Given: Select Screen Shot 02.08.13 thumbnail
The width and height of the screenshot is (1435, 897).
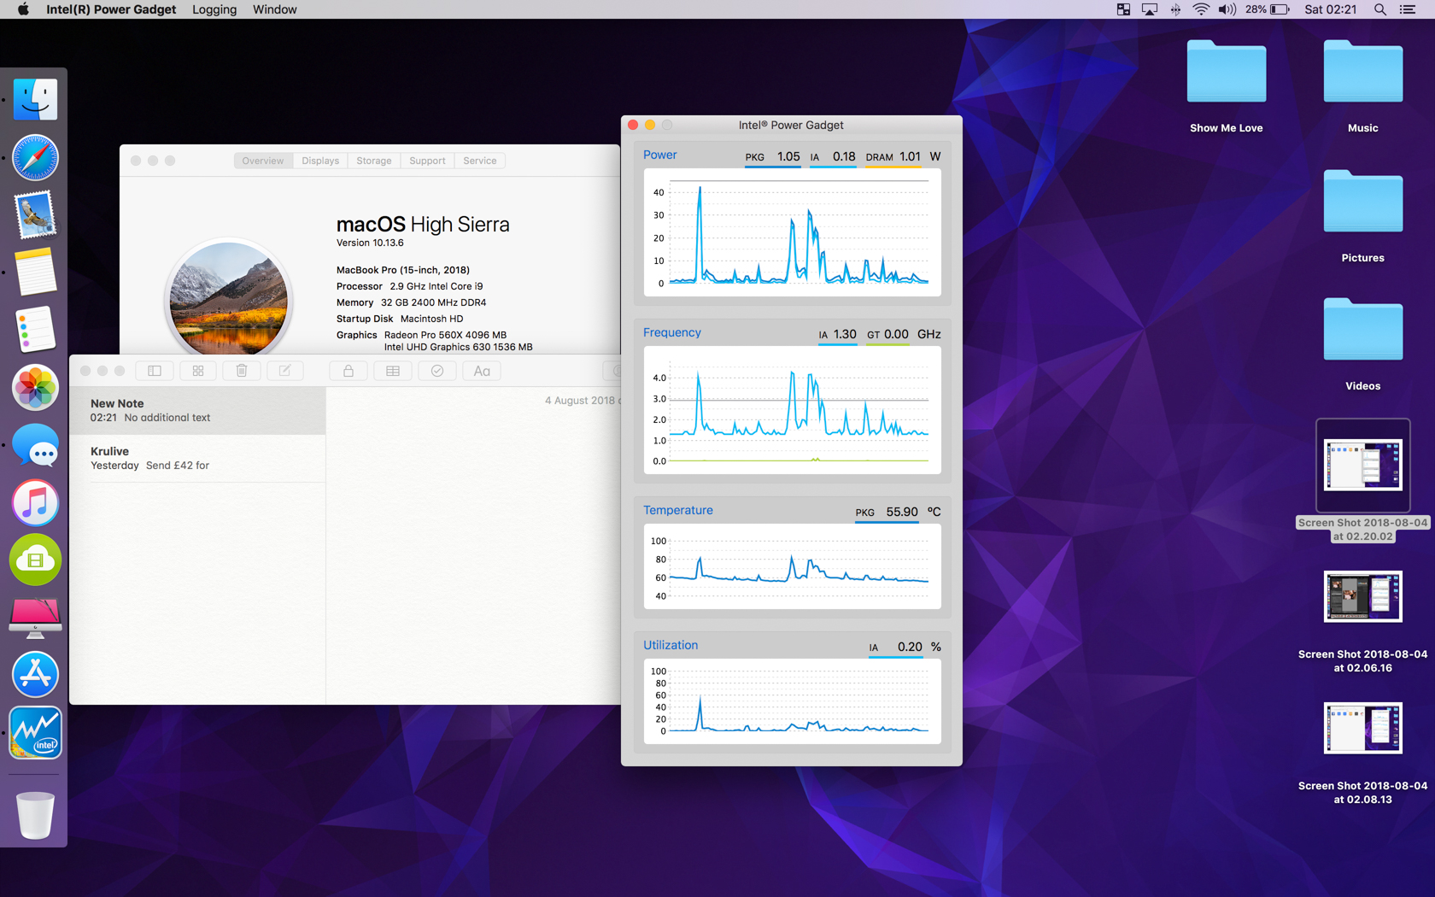Looking at the screenshot, I should pyautogui.click(x=1362, y=728).
